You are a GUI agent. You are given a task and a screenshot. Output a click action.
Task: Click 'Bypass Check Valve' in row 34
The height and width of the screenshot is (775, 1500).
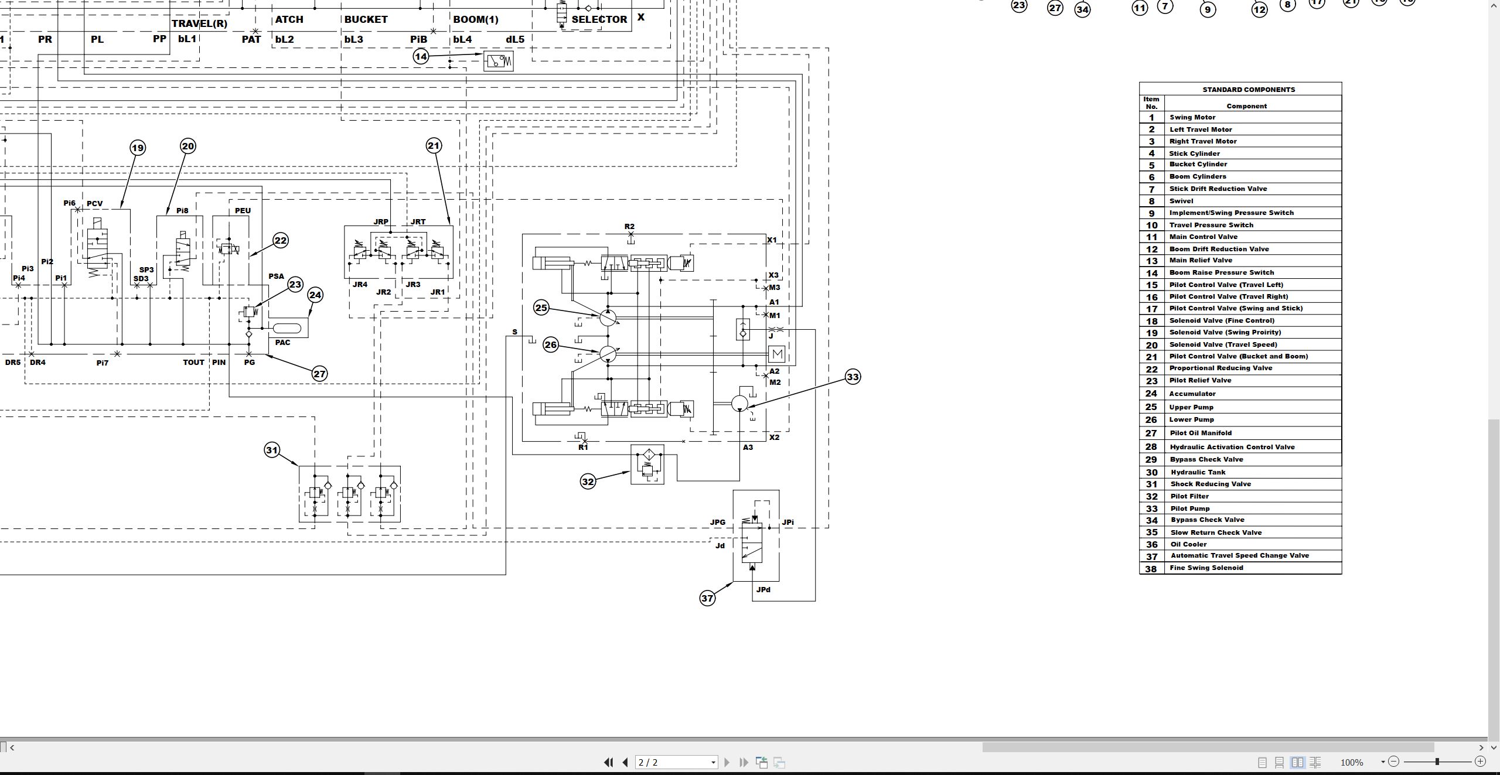(1208, 520)
